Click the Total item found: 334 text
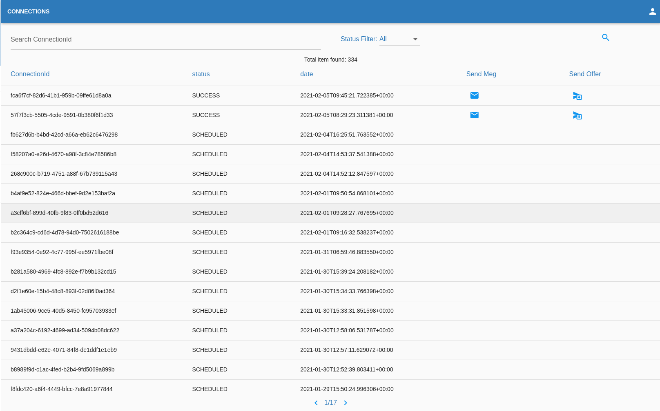Image resolution: width=660 pixels, height=411 pixels. click(330, 60)
